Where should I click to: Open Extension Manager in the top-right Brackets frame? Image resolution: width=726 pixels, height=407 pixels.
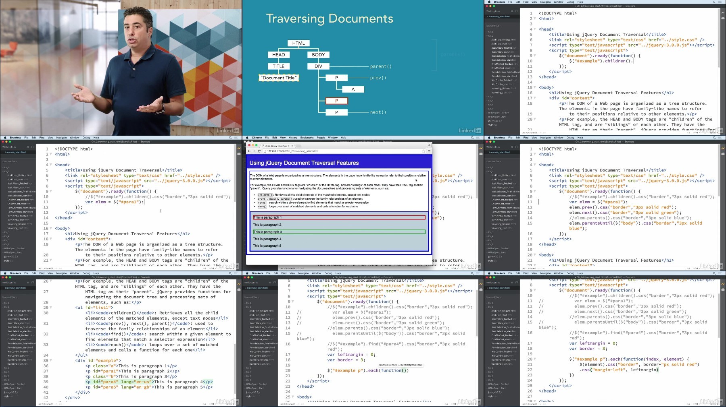(723, 18)
